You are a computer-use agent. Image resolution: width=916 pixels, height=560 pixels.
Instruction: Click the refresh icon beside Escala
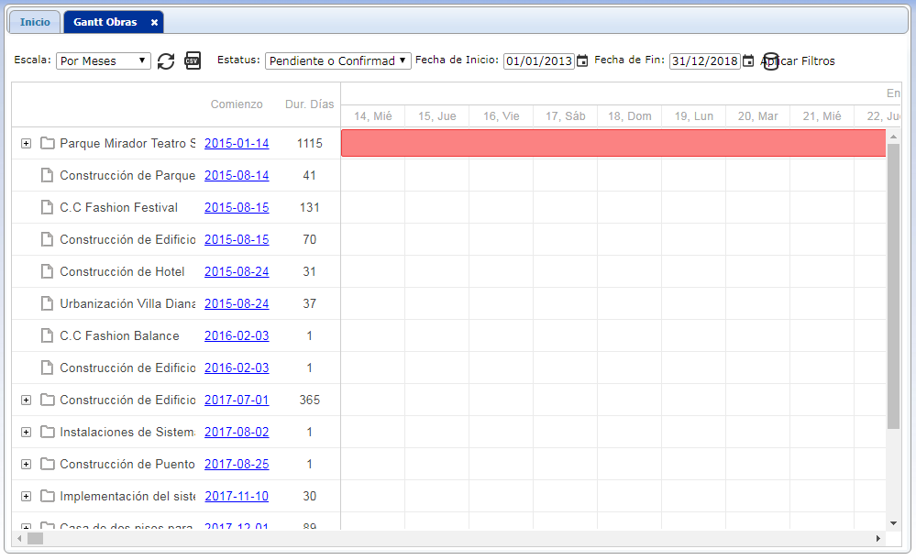point(166,61)
